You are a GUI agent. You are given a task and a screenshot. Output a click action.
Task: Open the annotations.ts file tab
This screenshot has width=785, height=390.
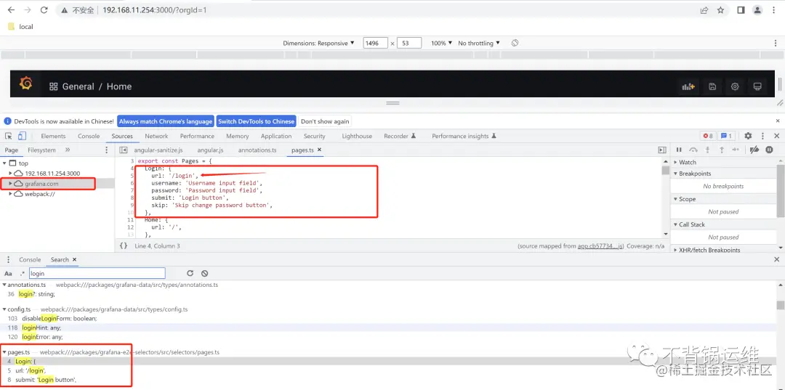(x=257, y=150)
